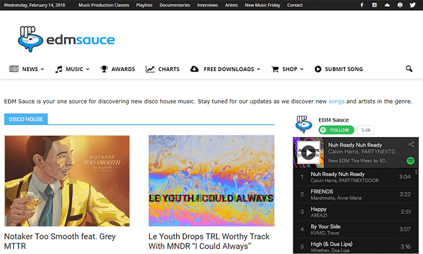Expand the Music dropdown menu
The height and width of the screenshot is (254, 423).
tap(87, 69)
